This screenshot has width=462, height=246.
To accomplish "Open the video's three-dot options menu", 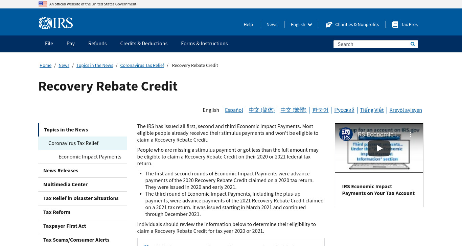I will click(411, 134).
